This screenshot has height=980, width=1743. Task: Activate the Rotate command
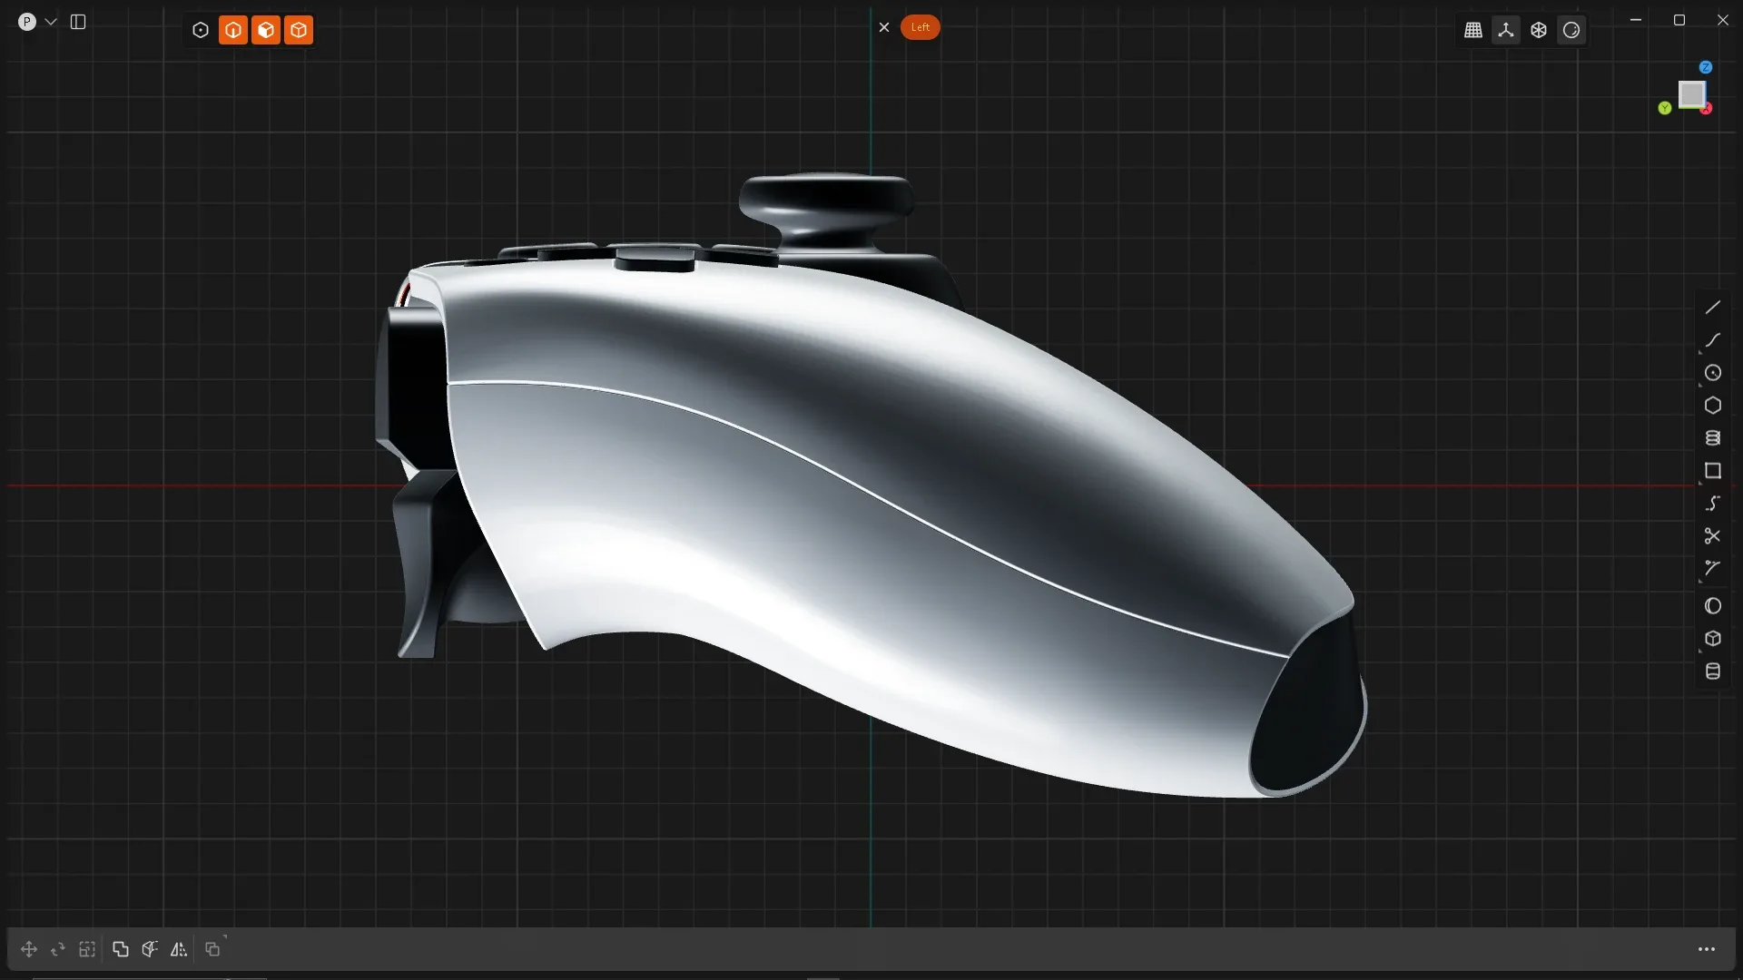click(58, 949)
